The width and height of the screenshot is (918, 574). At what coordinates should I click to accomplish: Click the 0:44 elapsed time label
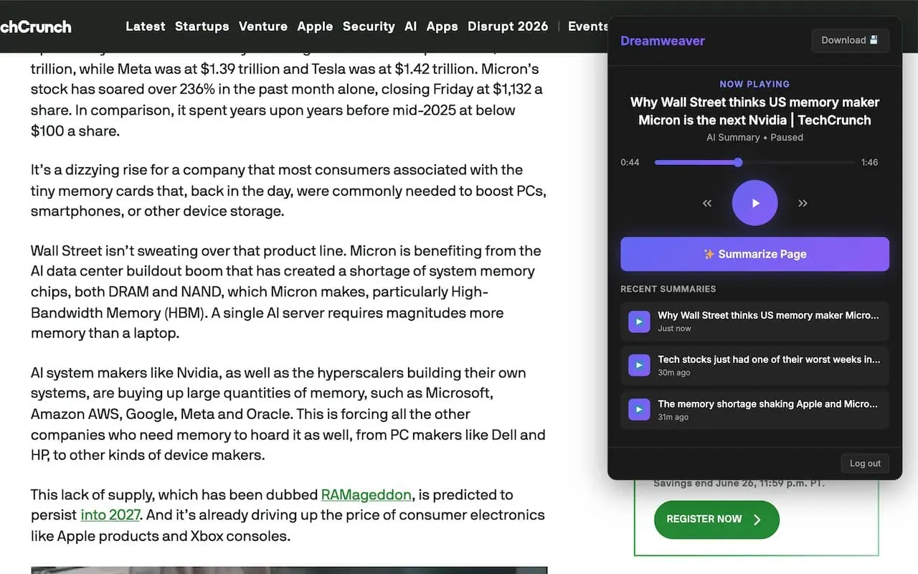tap(630, 162)
